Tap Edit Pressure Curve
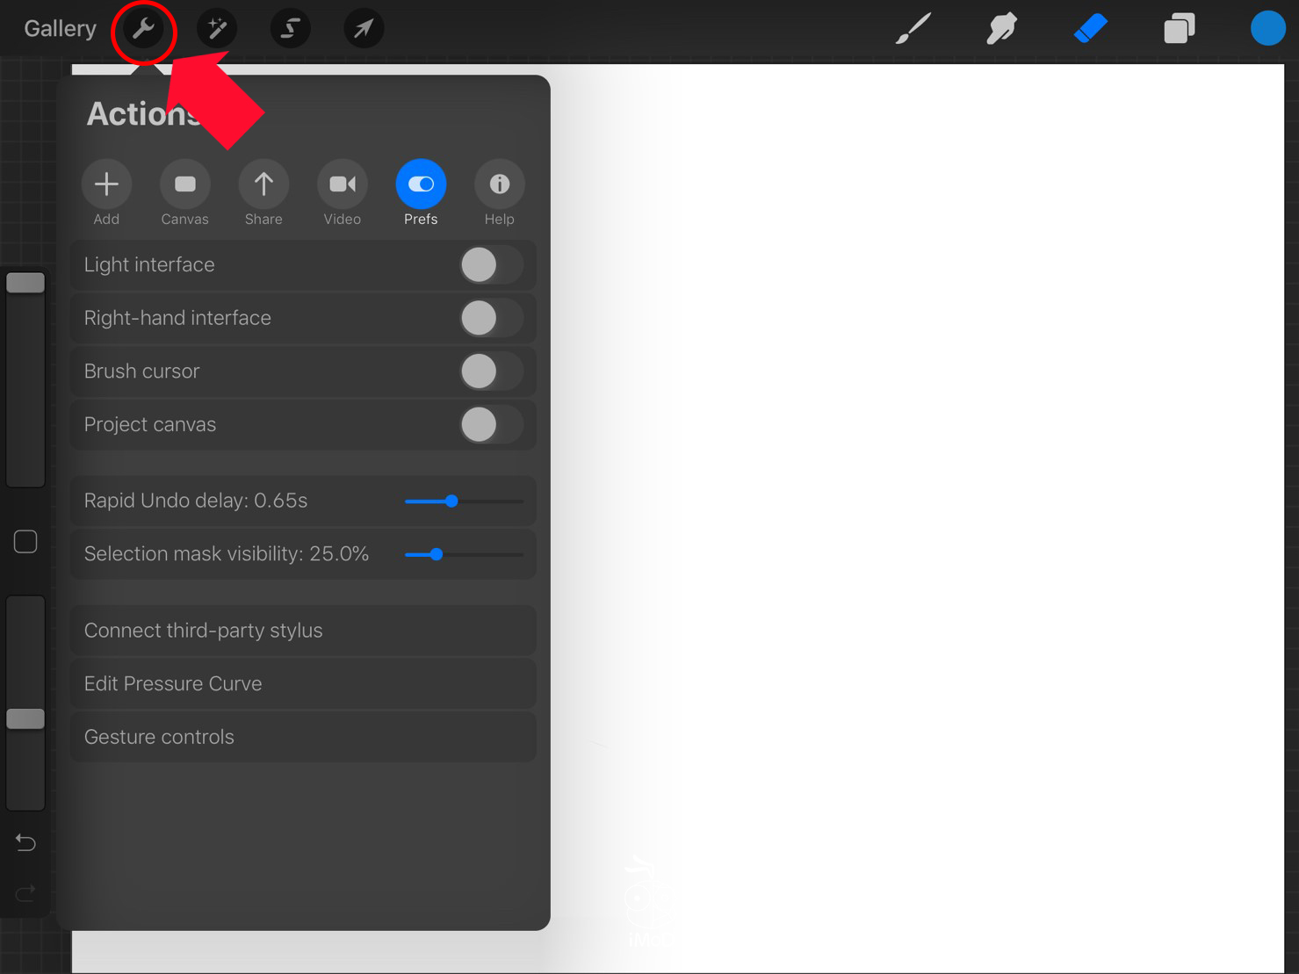 302,683
